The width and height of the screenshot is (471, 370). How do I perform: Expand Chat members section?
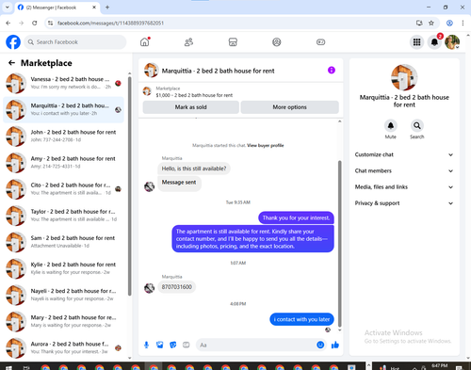coord(404,171)
